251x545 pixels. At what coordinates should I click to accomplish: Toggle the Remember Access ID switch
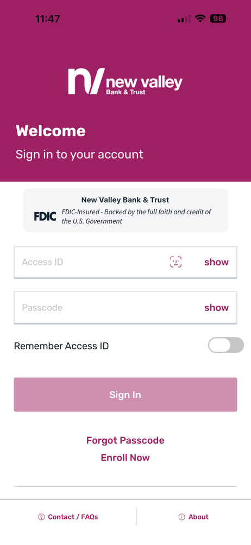[x=226, y=345]
